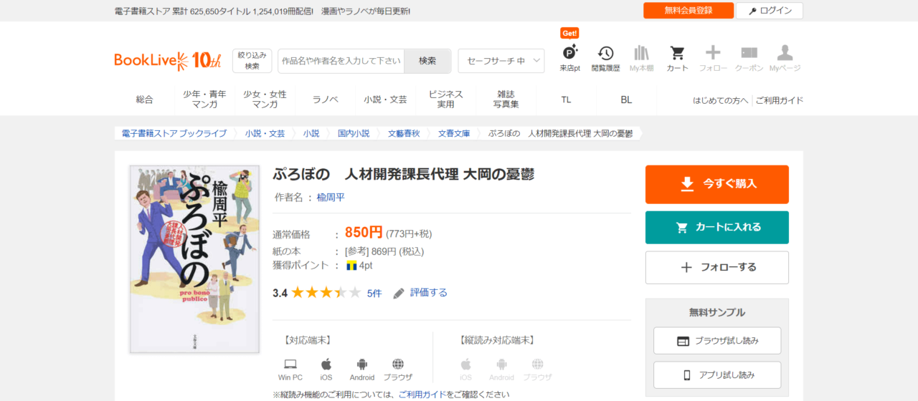This screenshot has height=401, width=918.
Task: Select the 小説・文芸 category tab
Action: coord(385,100)
